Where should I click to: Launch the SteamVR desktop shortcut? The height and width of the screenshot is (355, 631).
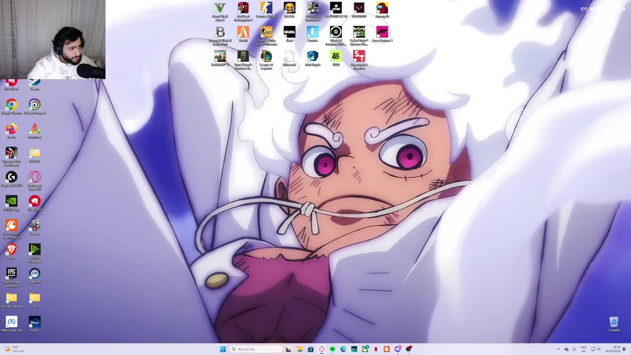tap(35, 276)
